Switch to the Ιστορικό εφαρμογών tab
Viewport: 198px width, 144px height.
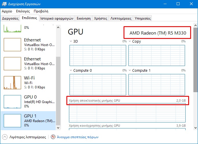pyautogui.click(x=57, y=18)
